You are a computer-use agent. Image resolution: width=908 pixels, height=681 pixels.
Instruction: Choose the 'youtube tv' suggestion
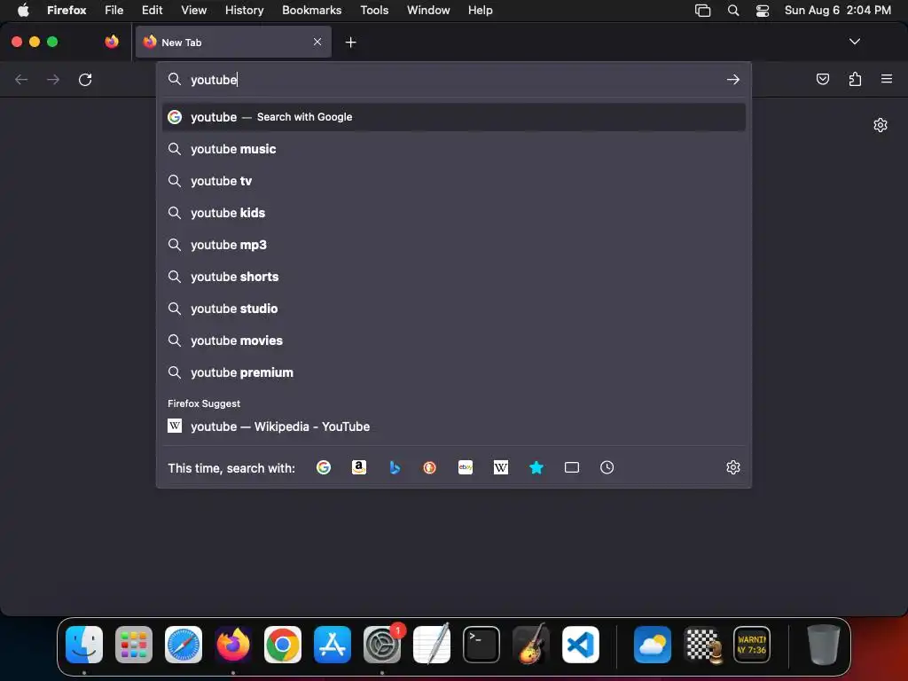(x=453, y=181)
